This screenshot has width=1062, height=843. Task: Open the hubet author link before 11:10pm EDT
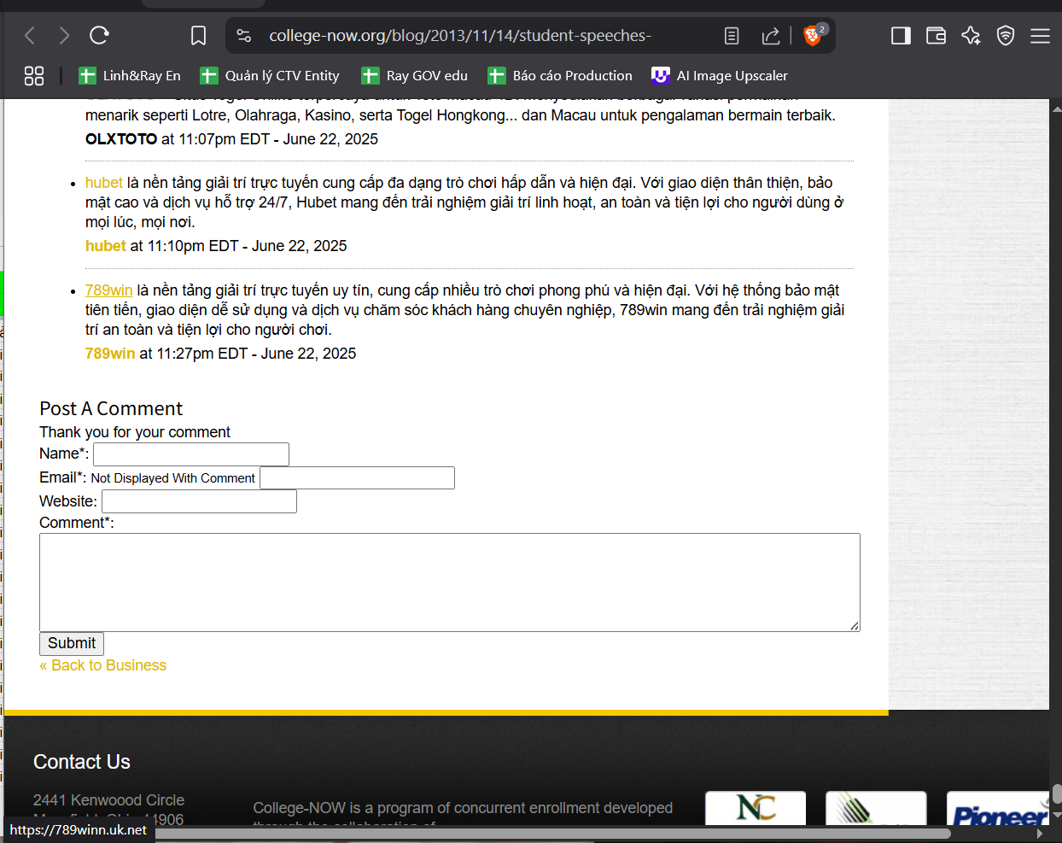pos(106,246)
